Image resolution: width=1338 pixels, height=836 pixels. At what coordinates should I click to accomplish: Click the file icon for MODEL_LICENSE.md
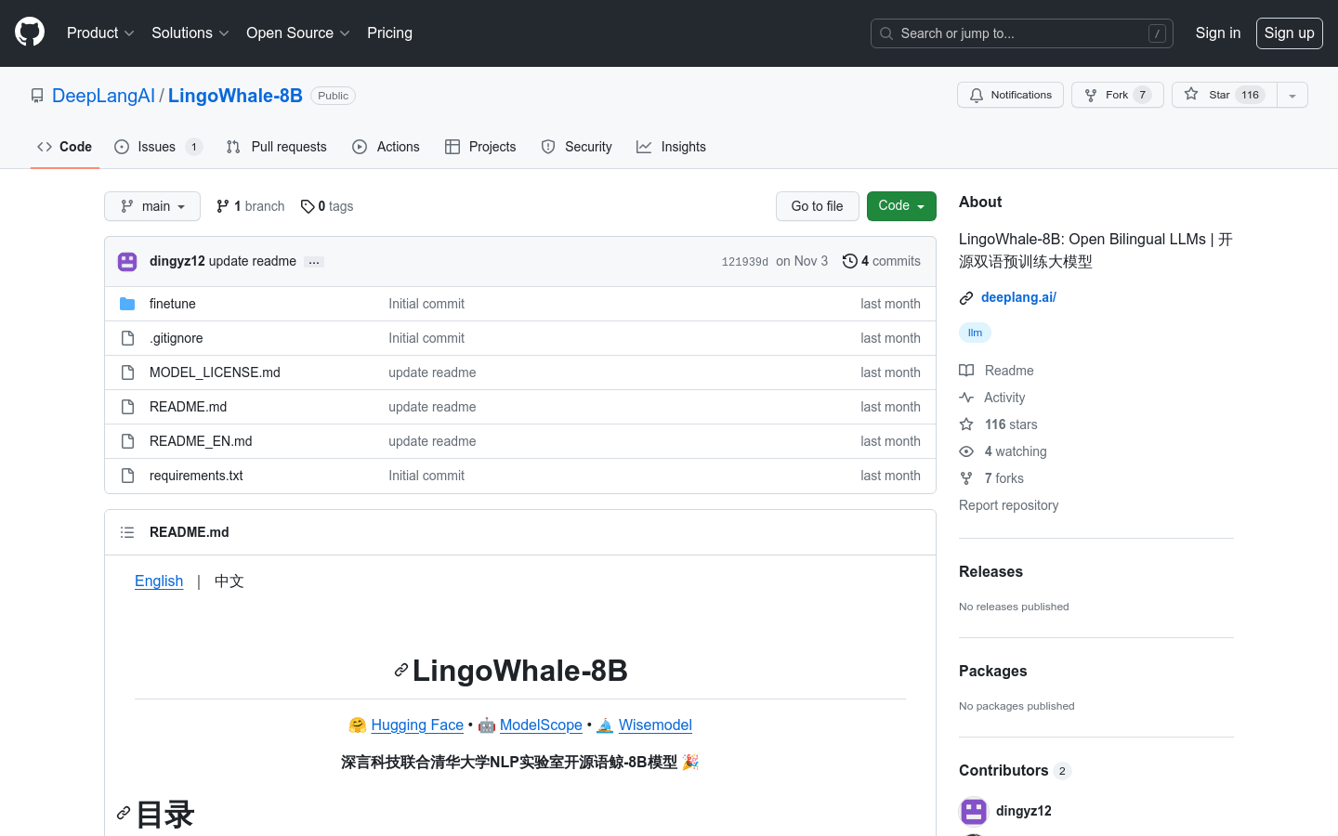[127, 372]
